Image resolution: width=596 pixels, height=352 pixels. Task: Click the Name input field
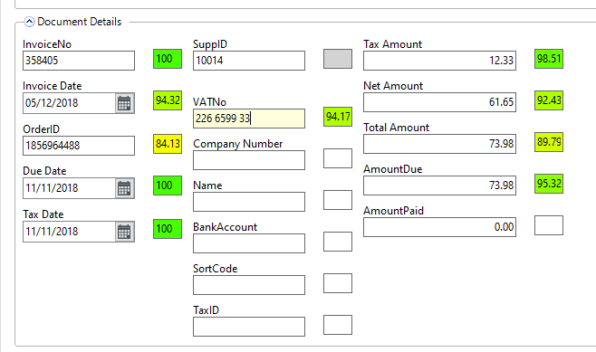tap(249, 202)
